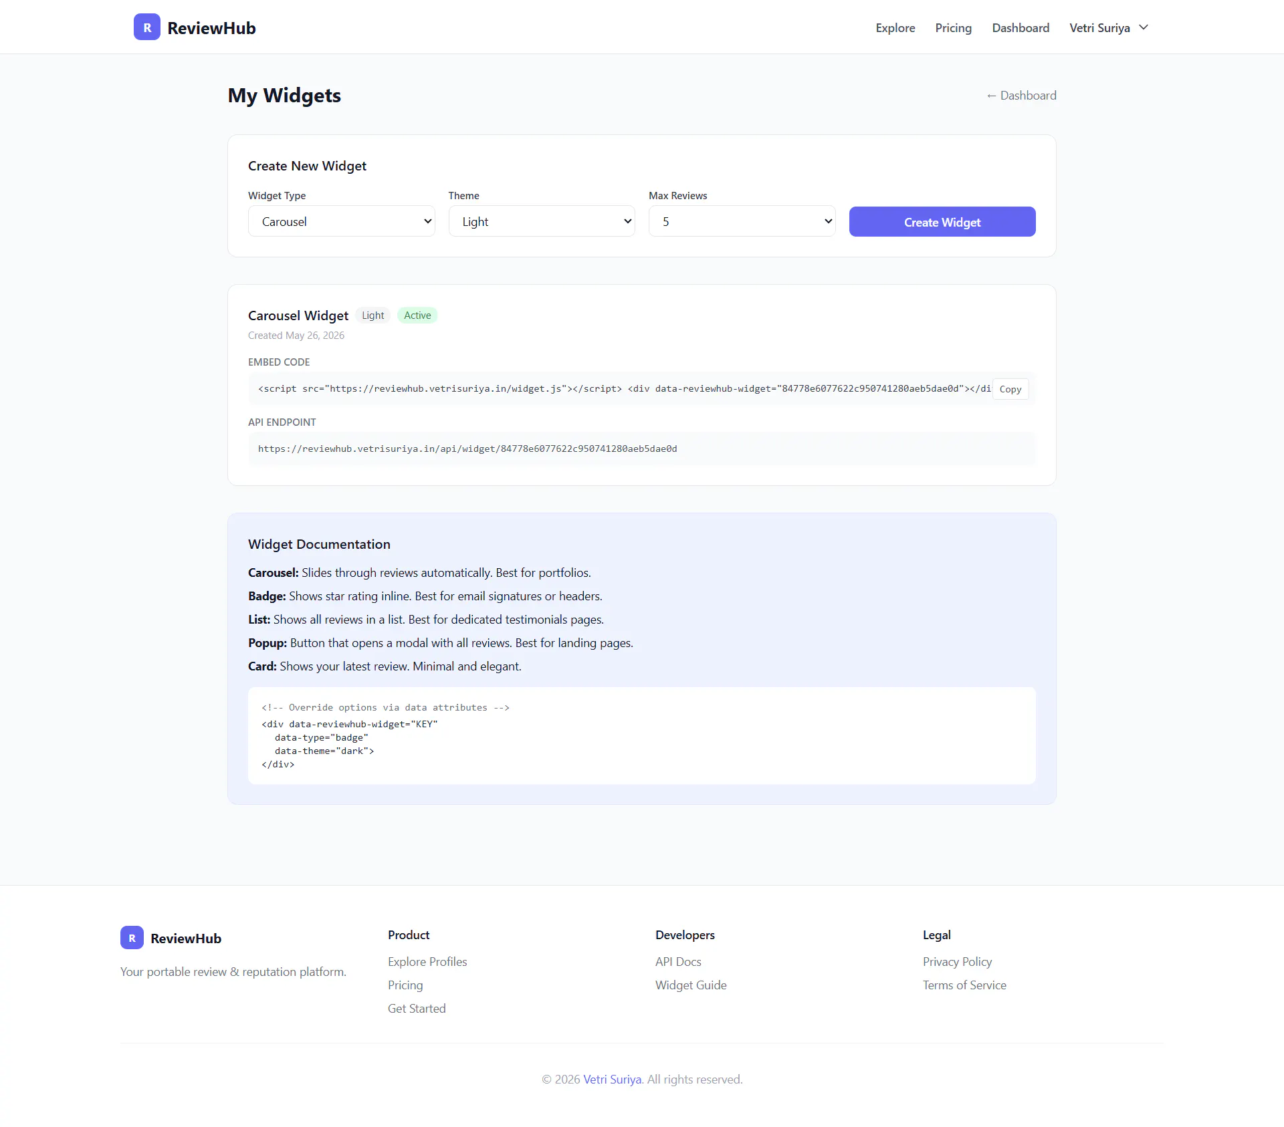
Task: Open the Privacy Policy link
Action: point(957,962)
